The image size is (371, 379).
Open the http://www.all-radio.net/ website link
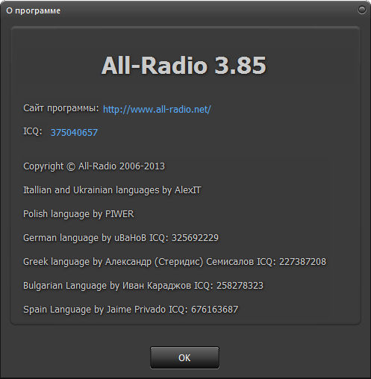(157, 109)
